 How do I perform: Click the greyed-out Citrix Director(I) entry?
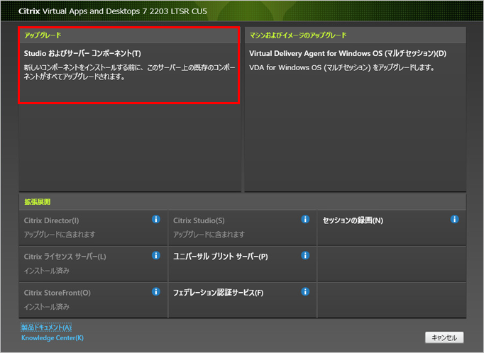tap(51, 220)
